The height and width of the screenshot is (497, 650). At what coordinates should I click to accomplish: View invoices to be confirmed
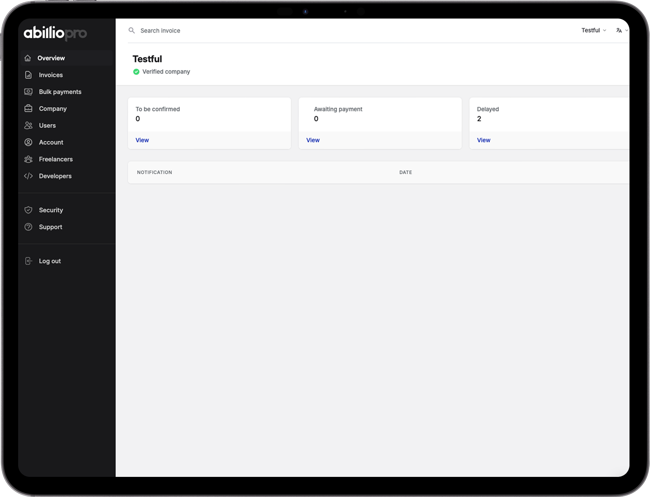coord(142,140)
